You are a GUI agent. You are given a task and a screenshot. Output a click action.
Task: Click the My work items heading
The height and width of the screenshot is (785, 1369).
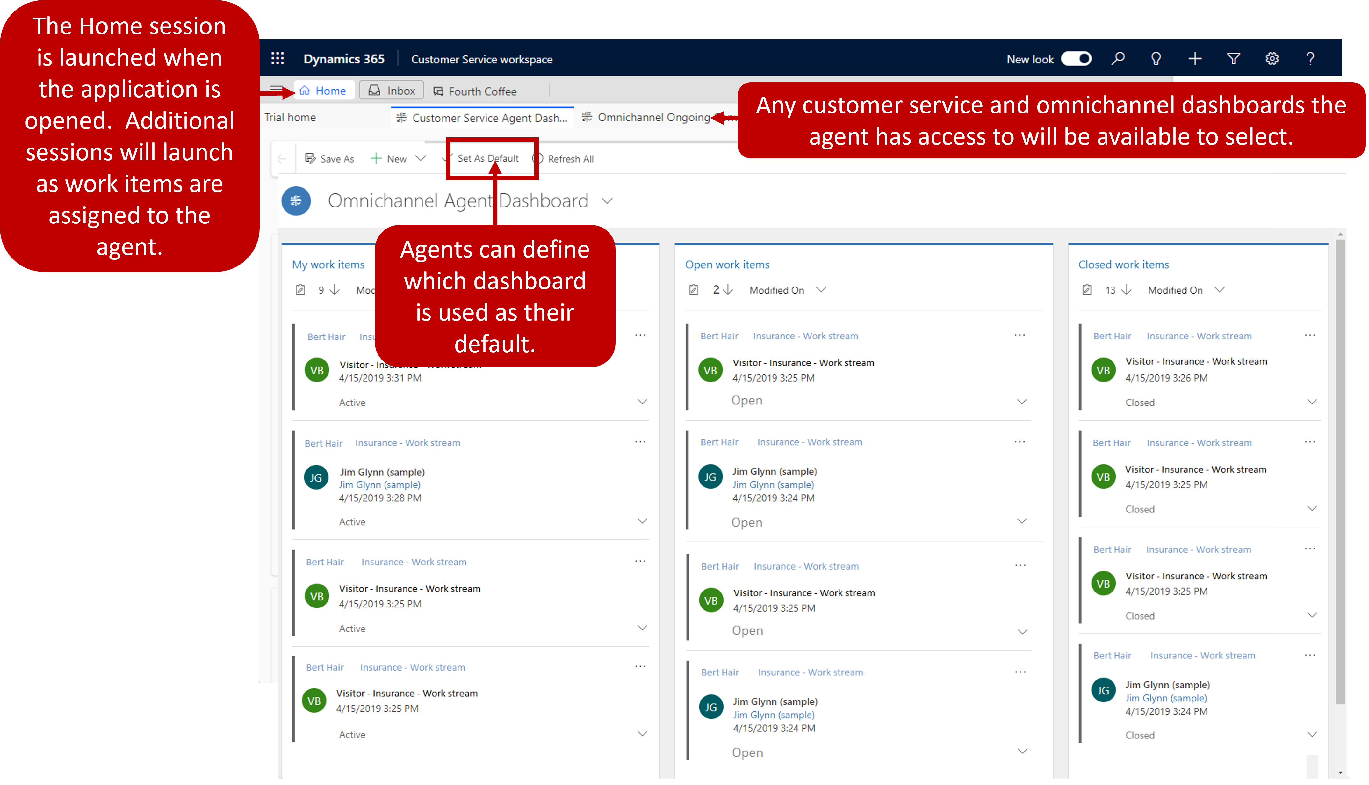pyautogui.click(x=328, y=264)
